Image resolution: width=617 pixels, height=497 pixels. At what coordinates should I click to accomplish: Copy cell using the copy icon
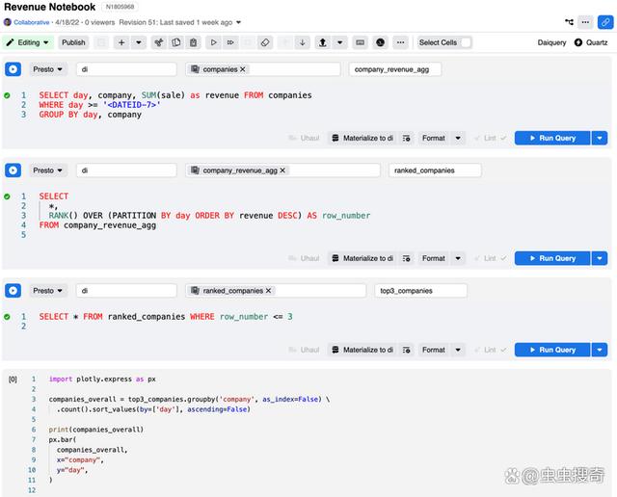click(x=176, y=42)
